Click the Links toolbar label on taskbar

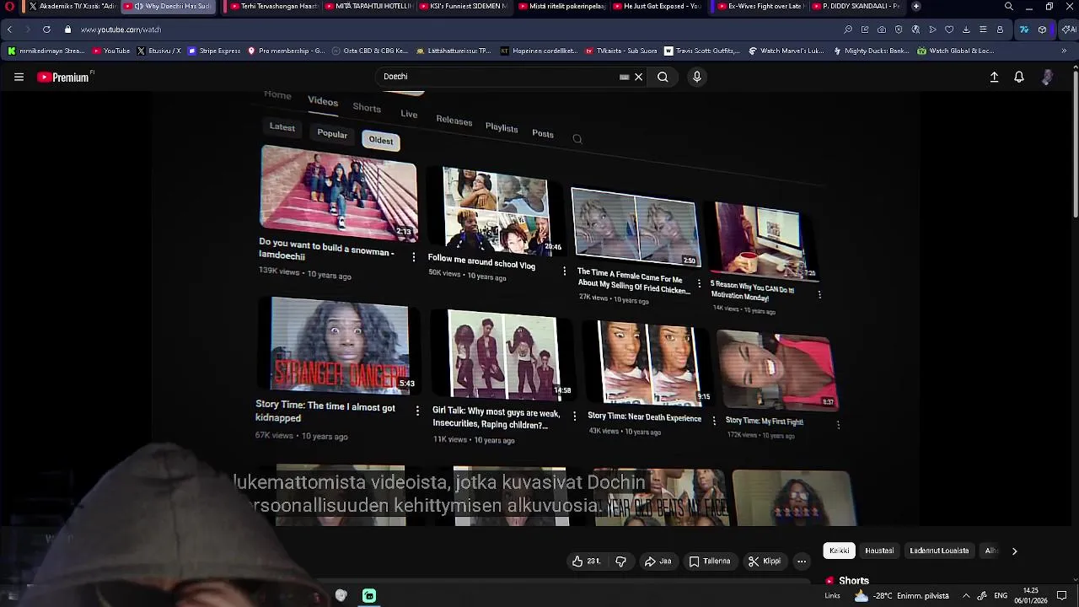pyautogui.click(x=832, y=595)
